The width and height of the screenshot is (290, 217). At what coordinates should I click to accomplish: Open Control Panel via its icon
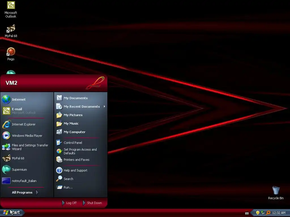click(59, 142)
